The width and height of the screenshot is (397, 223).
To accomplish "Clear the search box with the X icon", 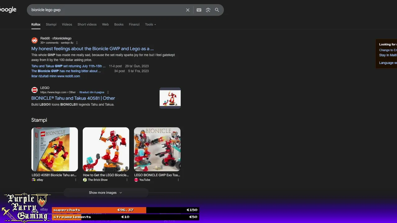I will point(188,10).
